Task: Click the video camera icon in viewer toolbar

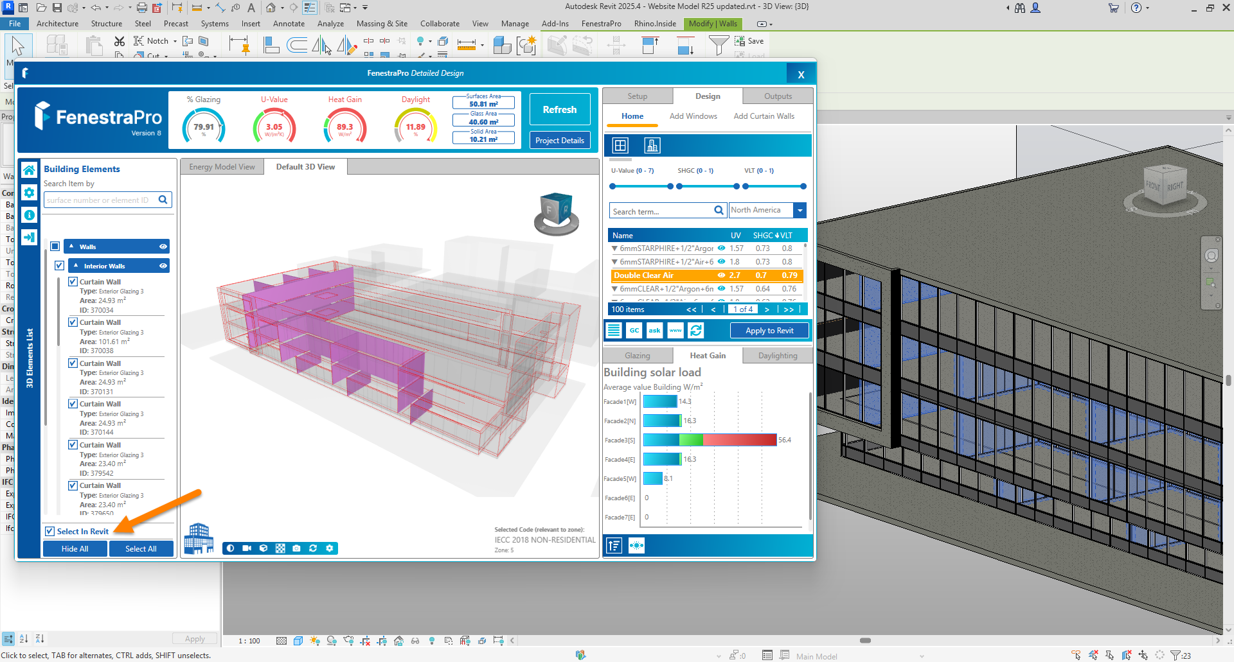Action: (x=247, y=548)
